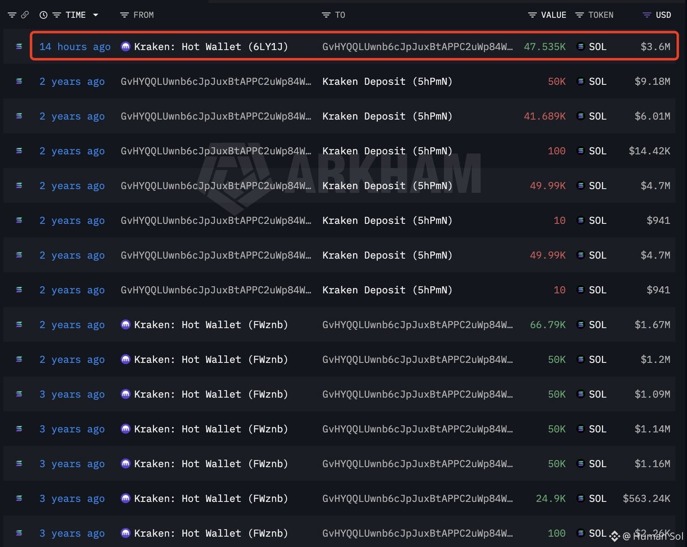This screenshot has height=547, width=687.
Task: Open the GvHYQQL recipient address in the $1.16M row
Action: 417,464
